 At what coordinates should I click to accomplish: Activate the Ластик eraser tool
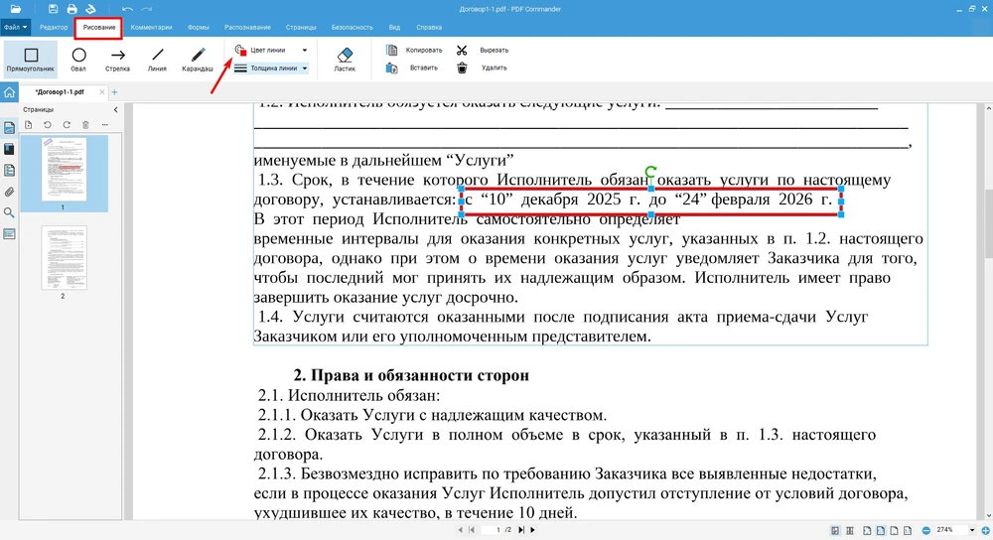tap(345, 59)
